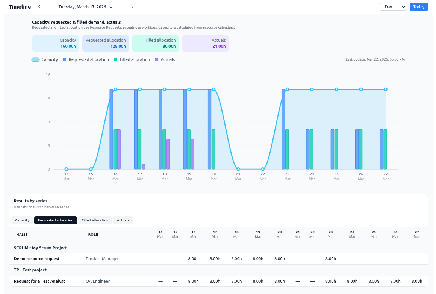Click the capacity data point on Mar 20
436x294 pixels.
(213, 89)
